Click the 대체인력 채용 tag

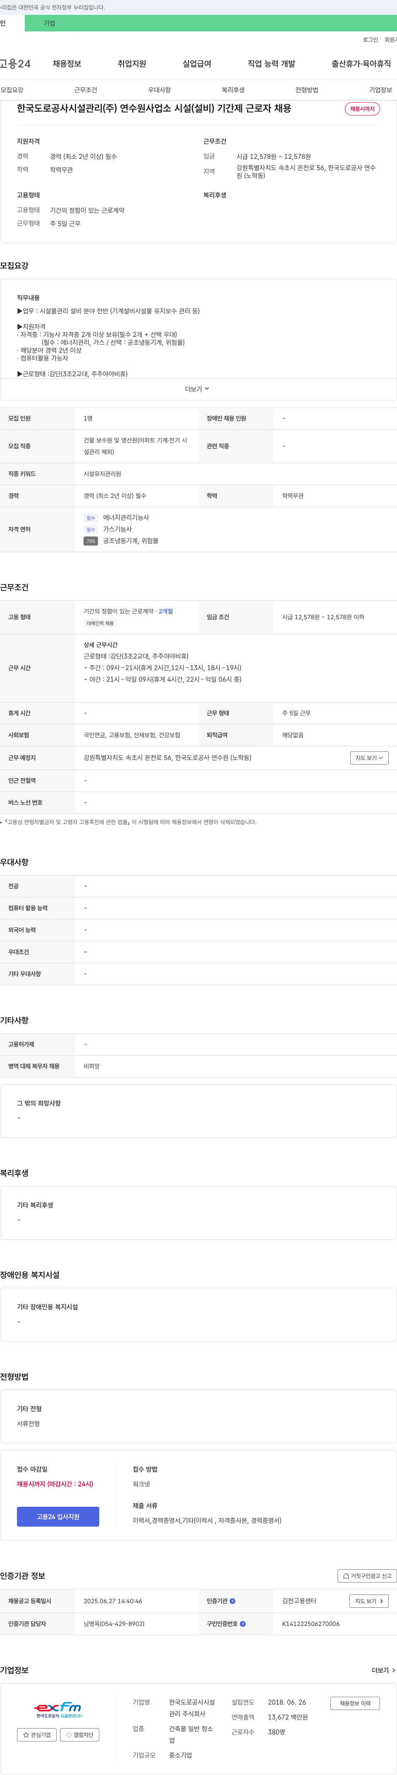pos(100,623)
